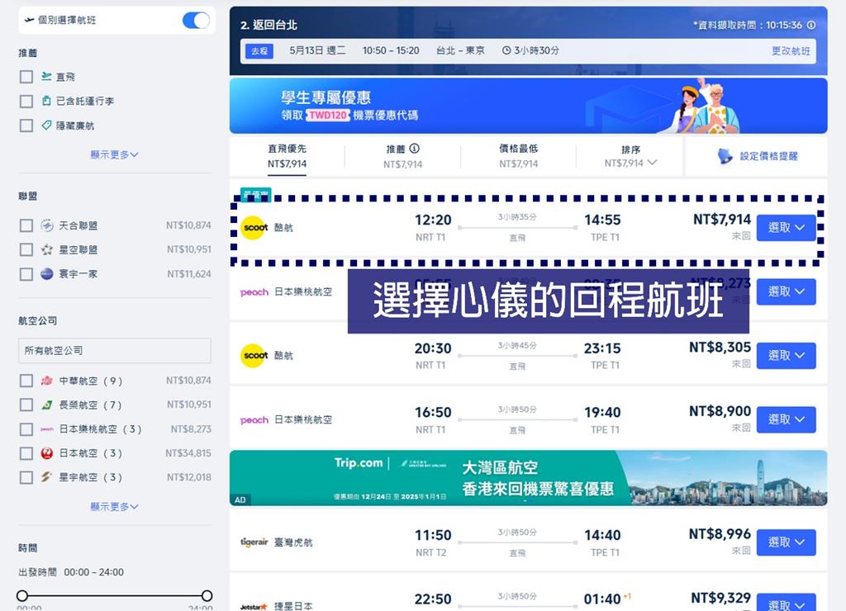Select the 直飛優先 sorting tab
The height and width of the screenshot is (611, 846).
tap(287, 156)
